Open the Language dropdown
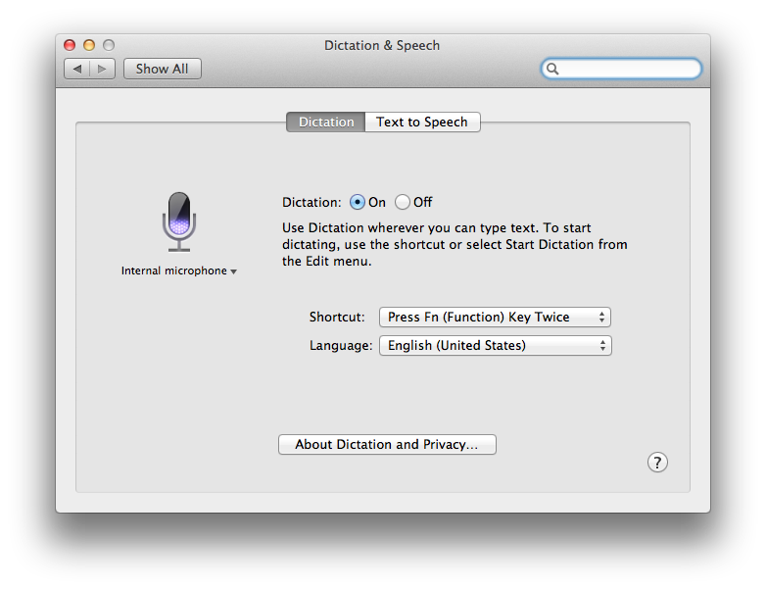This screenshot has width=766, height=590. pos(495,345)
